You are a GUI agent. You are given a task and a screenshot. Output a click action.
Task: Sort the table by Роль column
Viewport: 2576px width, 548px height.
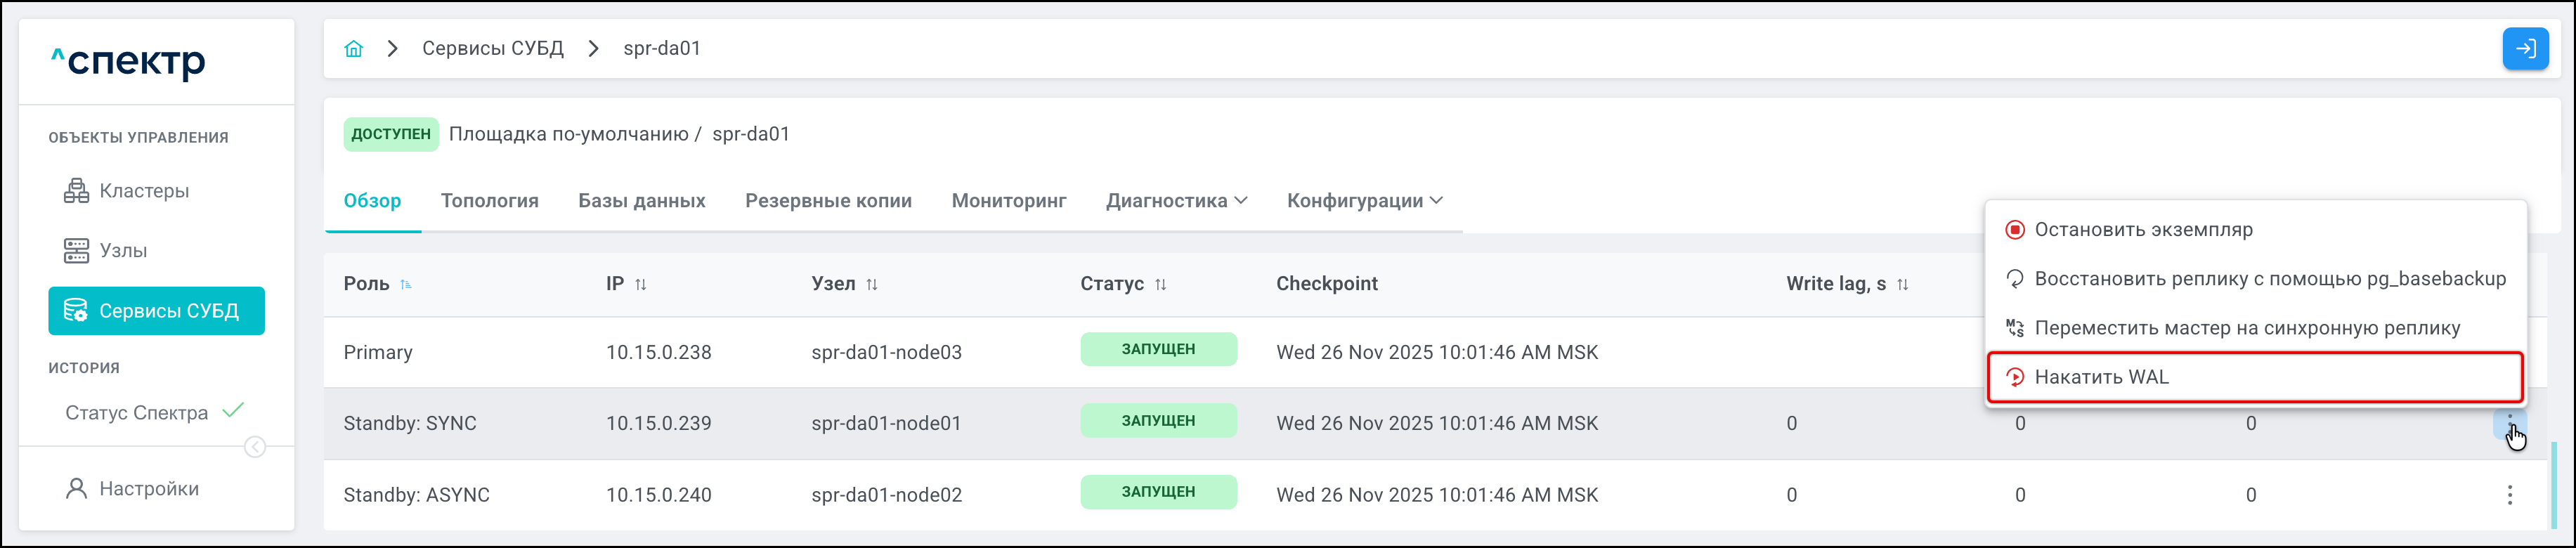coord(405,285)
